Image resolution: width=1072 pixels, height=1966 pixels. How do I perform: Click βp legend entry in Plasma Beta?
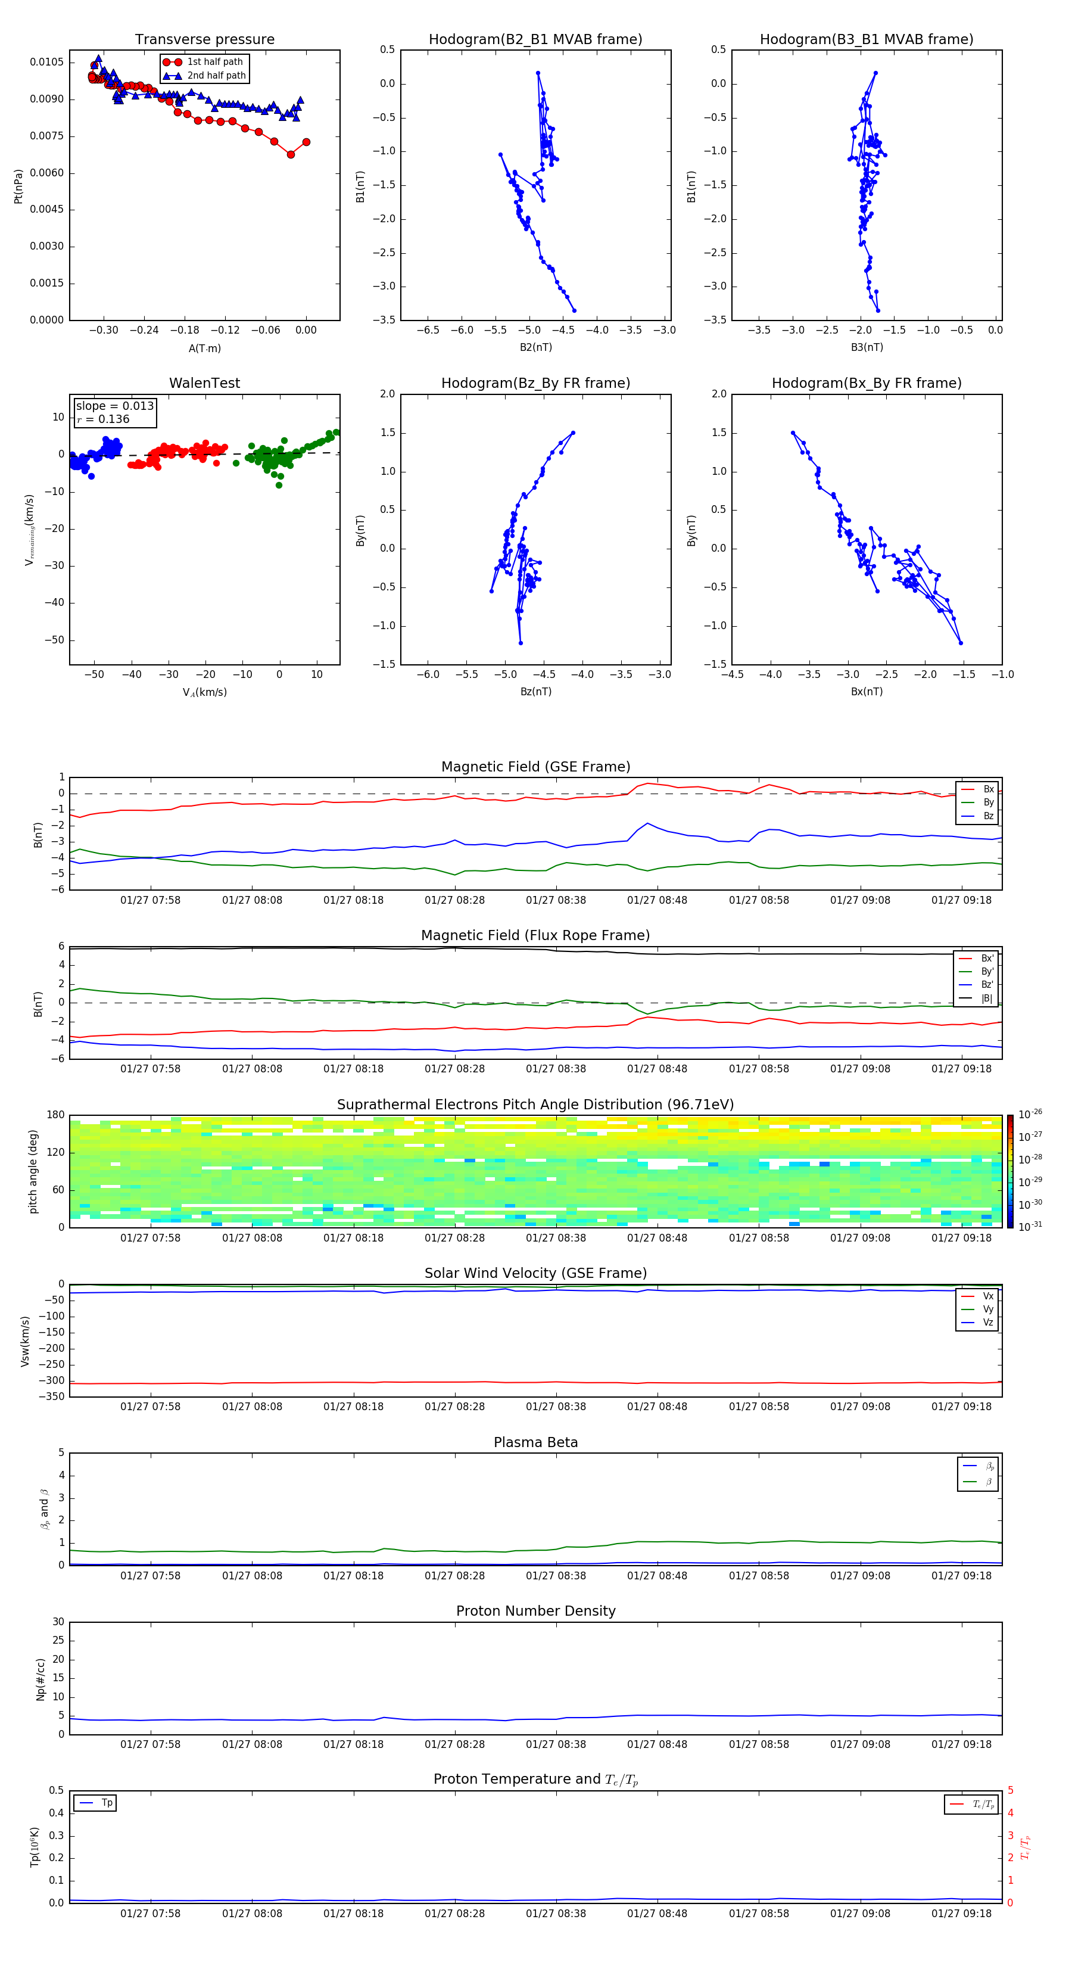977,1466
